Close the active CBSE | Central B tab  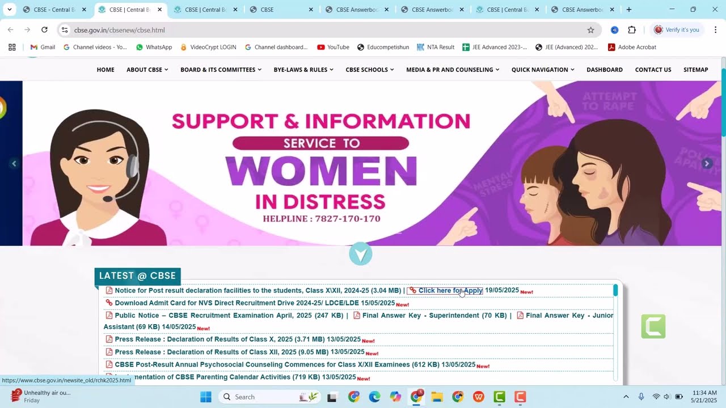coord(159,10)
